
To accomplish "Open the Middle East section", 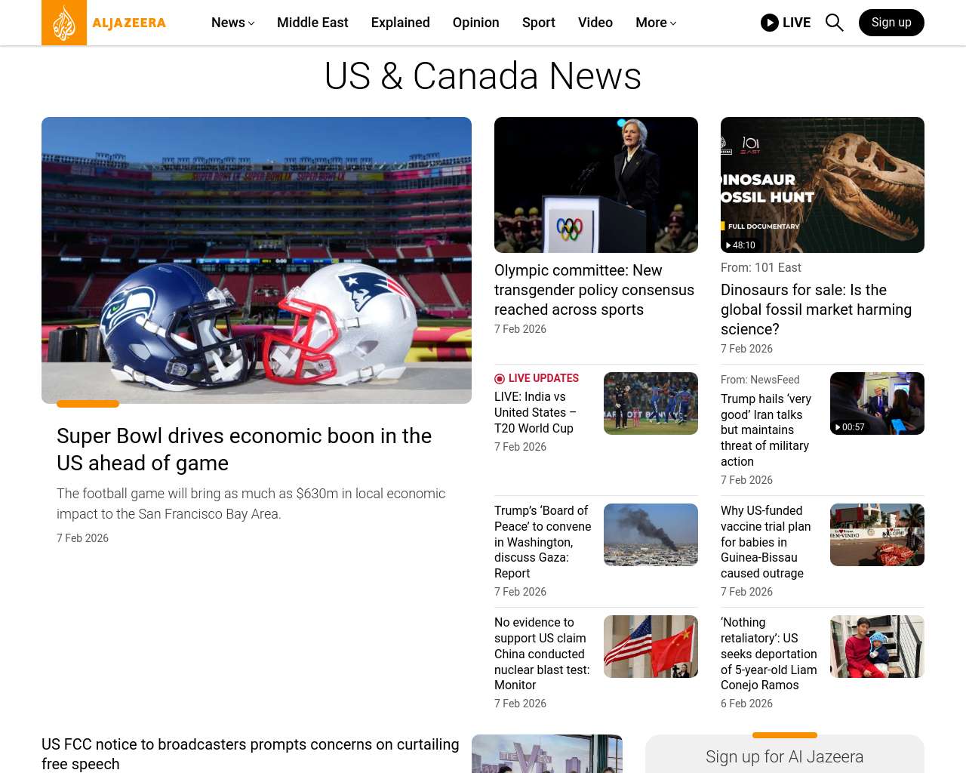I will click(x=312, y=23).
